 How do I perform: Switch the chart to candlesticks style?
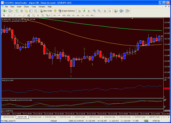point(84,11)
